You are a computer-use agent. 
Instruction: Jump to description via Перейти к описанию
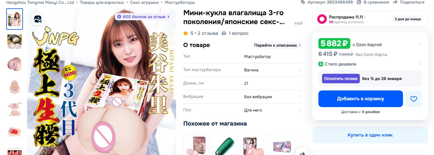(277, 45)
